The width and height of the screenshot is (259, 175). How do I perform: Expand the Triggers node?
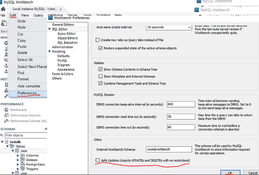tap(18, 169)
